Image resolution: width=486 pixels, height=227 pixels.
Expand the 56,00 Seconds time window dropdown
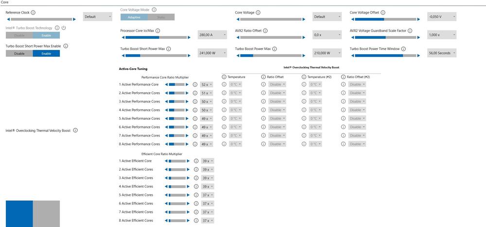tap(441, 53)
